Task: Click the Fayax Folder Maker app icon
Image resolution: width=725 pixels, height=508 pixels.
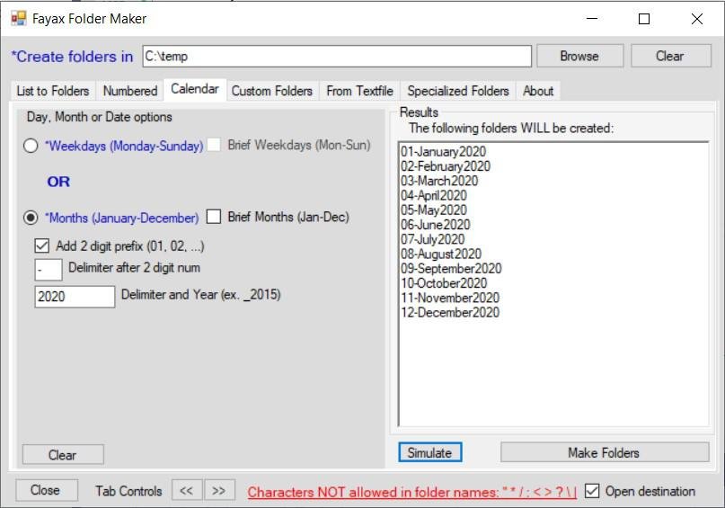Action: tap(19, 19)
